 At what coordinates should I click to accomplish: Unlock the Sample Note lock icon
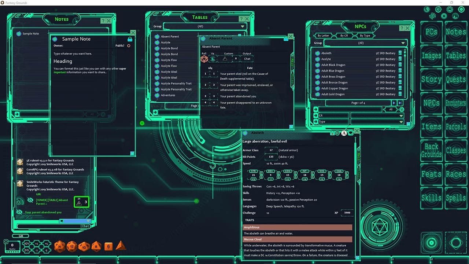[130, 39]
